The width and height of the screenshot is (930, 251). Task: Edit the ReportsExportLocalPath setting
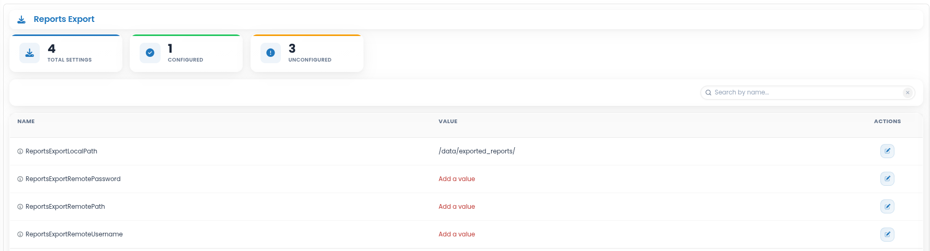click(x=887, y=151)
